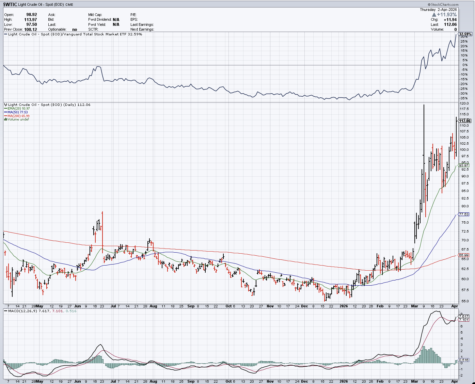Click the MACD(12,26,9) indicator label
The image size is (475, 384).
tap(23, 311)
